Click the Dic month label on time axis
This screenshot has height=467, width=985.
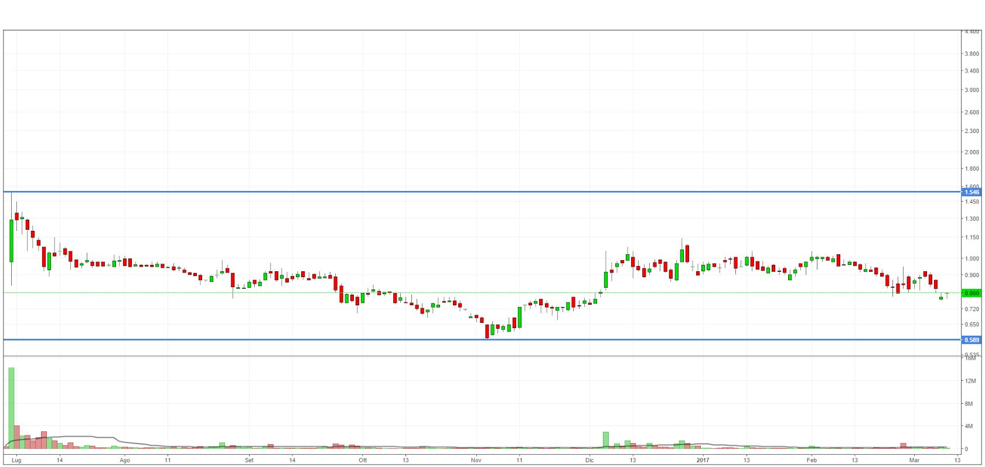point(589,461)
